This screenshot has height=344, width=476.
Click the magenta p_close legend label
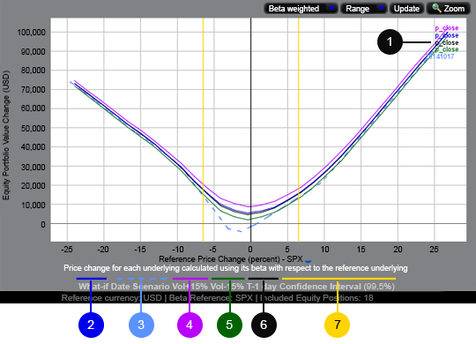pyautogui.click(x=447, y=28)
